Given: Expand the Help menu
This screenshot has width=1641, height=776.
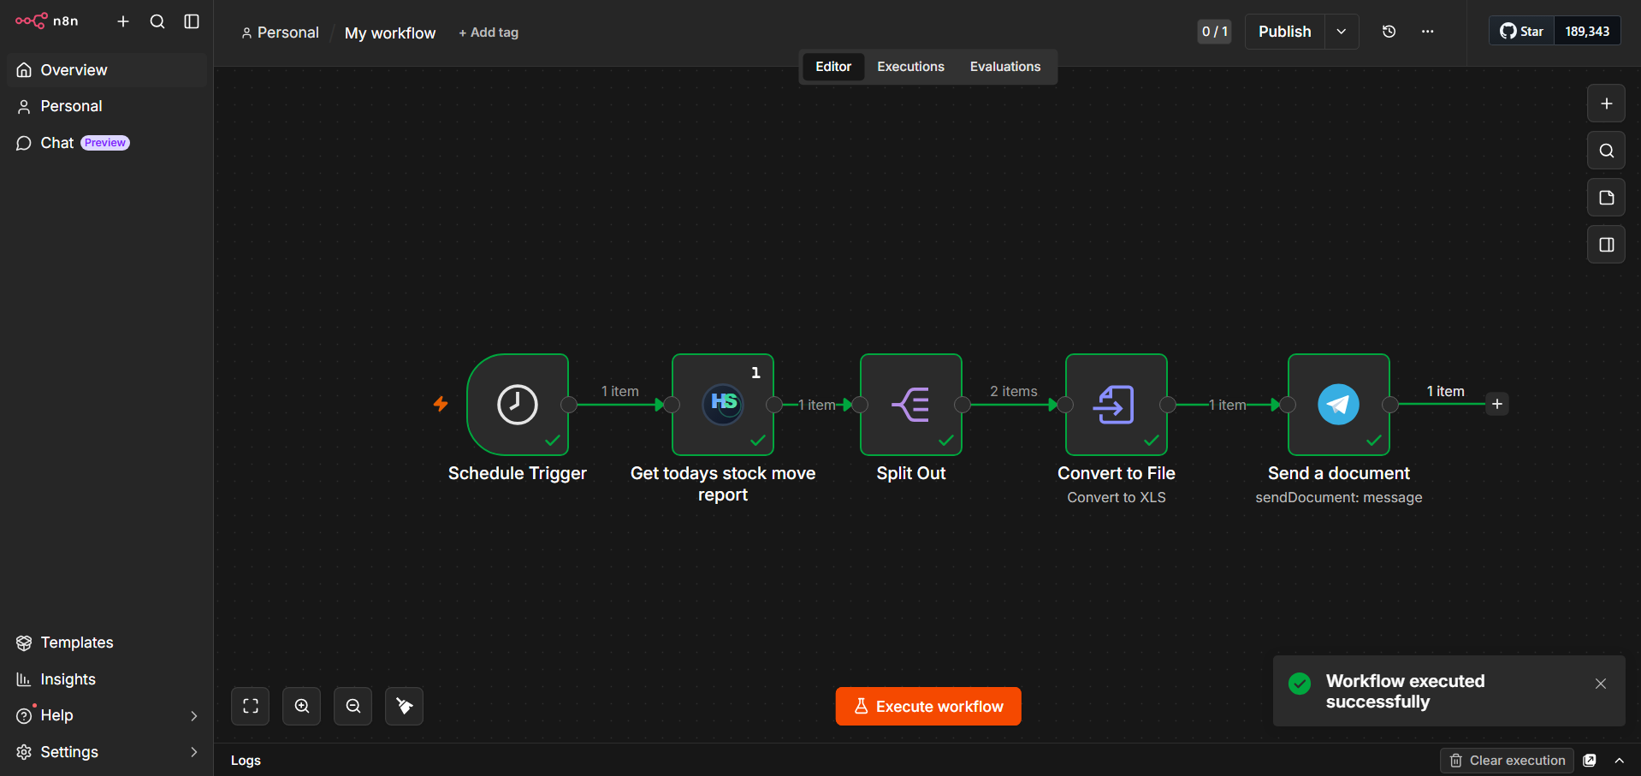Looking at the screenshot, I should [107, 715].
